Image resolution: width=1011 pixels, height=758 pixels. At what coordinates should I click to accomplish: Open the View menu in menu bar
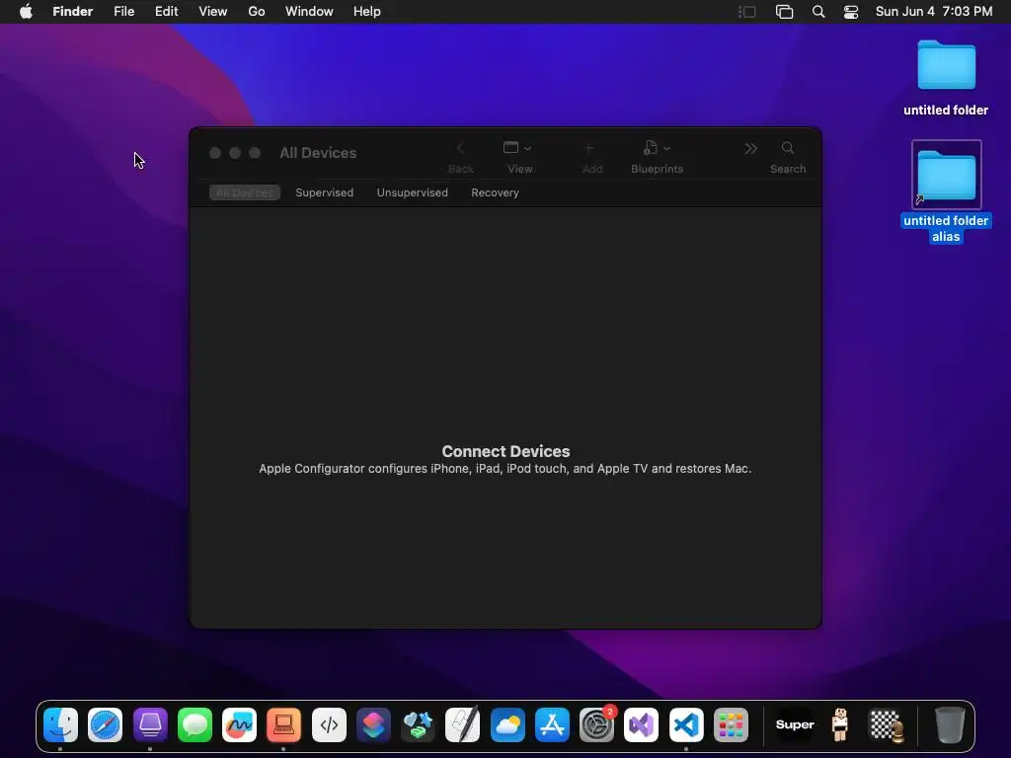click(x=213, y=12)
